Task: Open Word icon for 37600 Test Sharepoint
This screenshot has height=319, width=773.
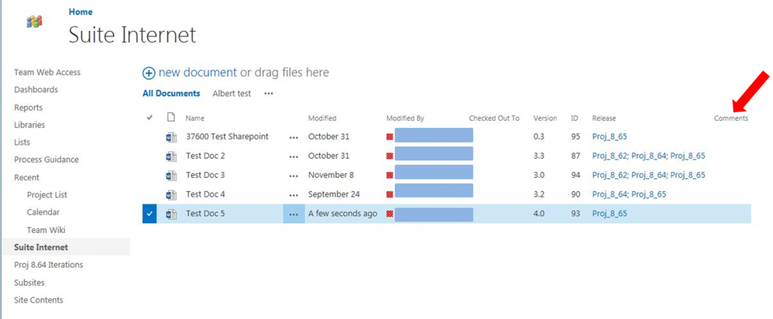Action: click(x=171, y=137)
